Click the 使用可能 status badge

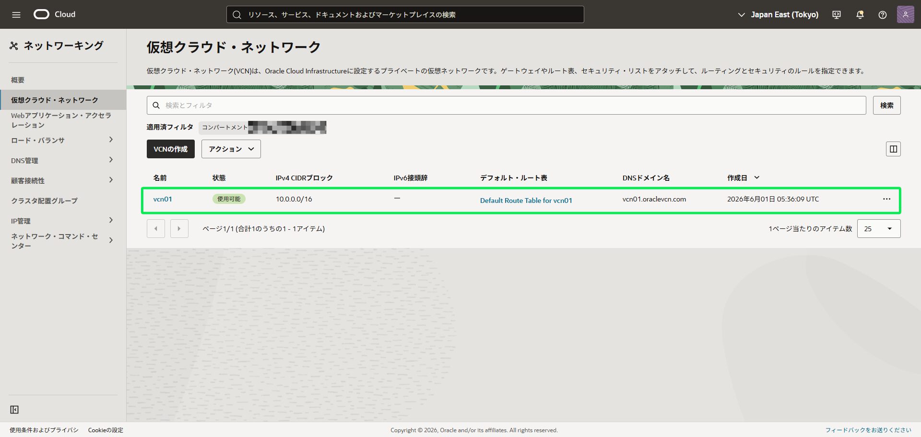click(229, 199)
